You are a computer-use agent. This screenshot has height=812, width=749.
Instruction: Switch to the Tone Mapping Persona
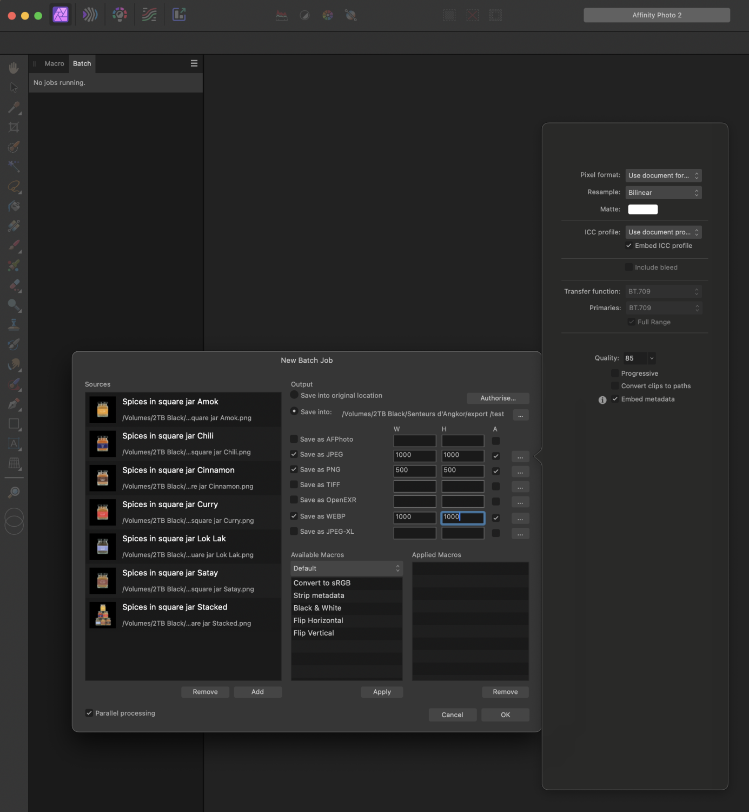149,15
